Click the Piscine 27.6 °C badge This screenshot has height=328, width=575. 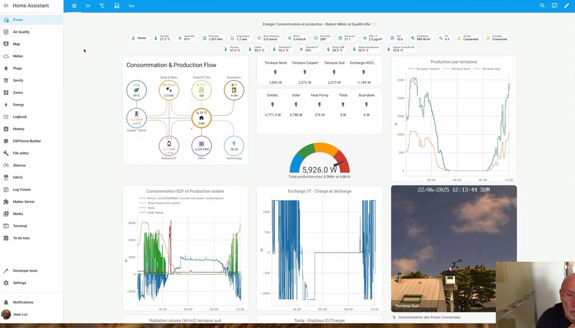pos(232,48)
